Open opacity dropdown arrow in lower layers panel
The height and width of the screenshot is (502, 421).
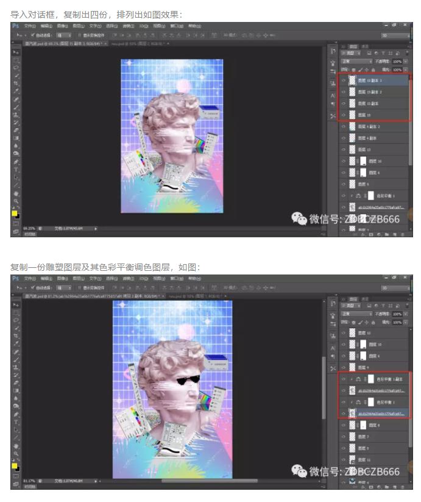tap(406, 314)
